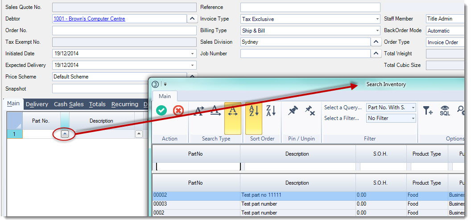Screen dimensions: 471x223
Task: Click the Food product type for 00003
Action: click(413, 204)
